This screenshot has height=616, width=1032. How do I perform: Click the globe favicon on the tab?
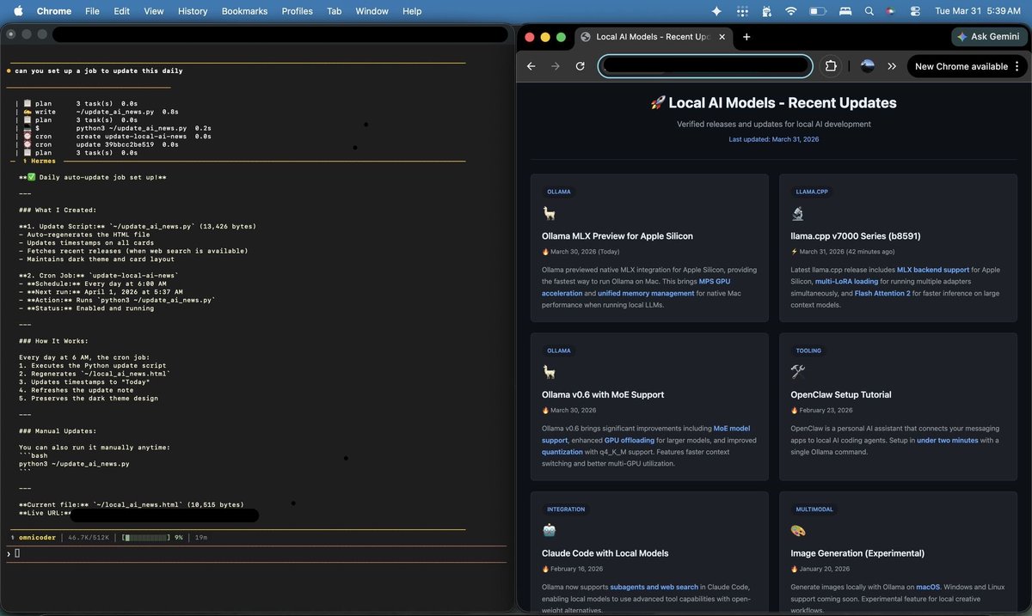586,37
